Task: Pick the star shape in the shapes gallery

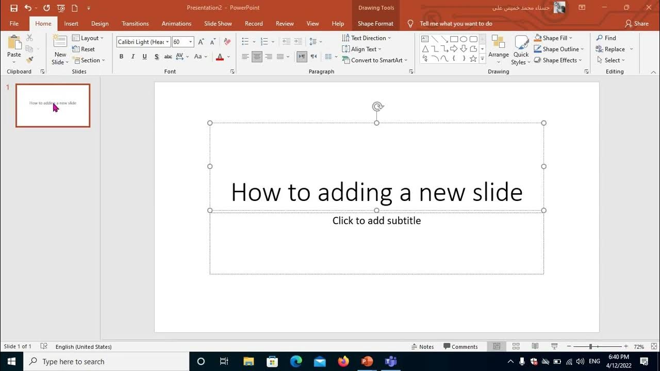Action: pos(473,59)
